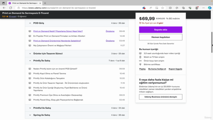
Task: Open Browser essentials heart icon
Action: [x=190, y=8]
